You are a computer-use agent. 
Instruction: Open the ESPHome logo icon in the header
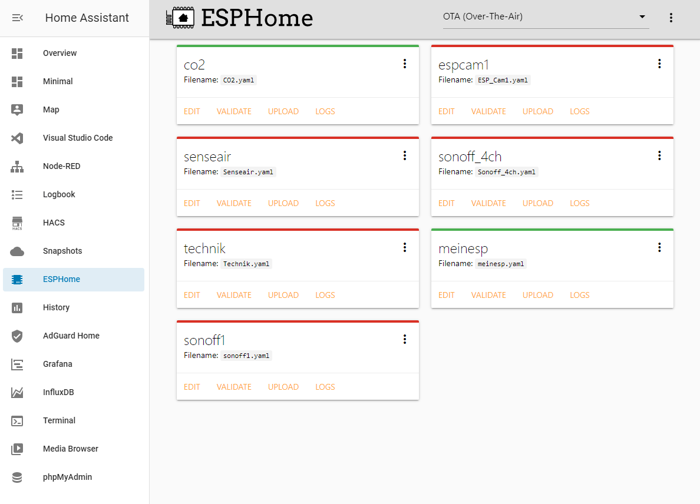point(180,18)
